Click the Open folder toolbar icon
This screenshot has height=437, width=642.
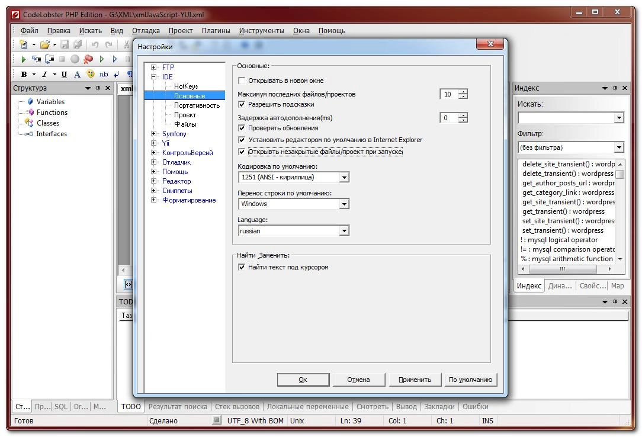[x=44, y=44]
